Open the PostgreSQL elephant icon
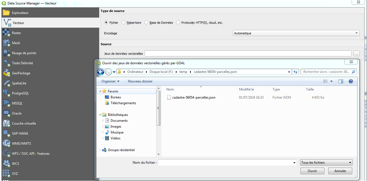 (x=6, y=93)
